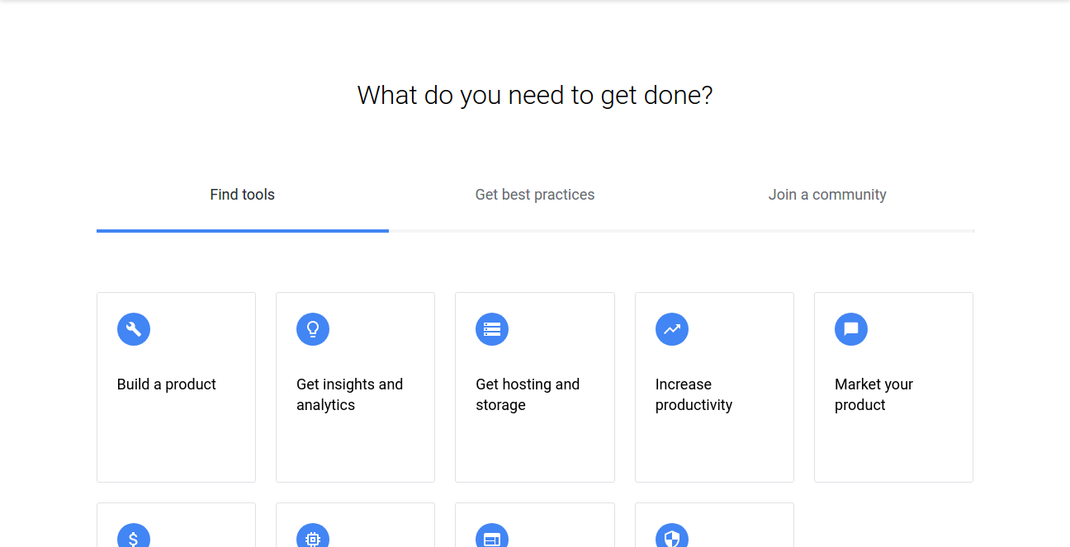Click the lightbulb insights icon
Viewport: 1070px width, 547px height.
[x=313, y=329]
